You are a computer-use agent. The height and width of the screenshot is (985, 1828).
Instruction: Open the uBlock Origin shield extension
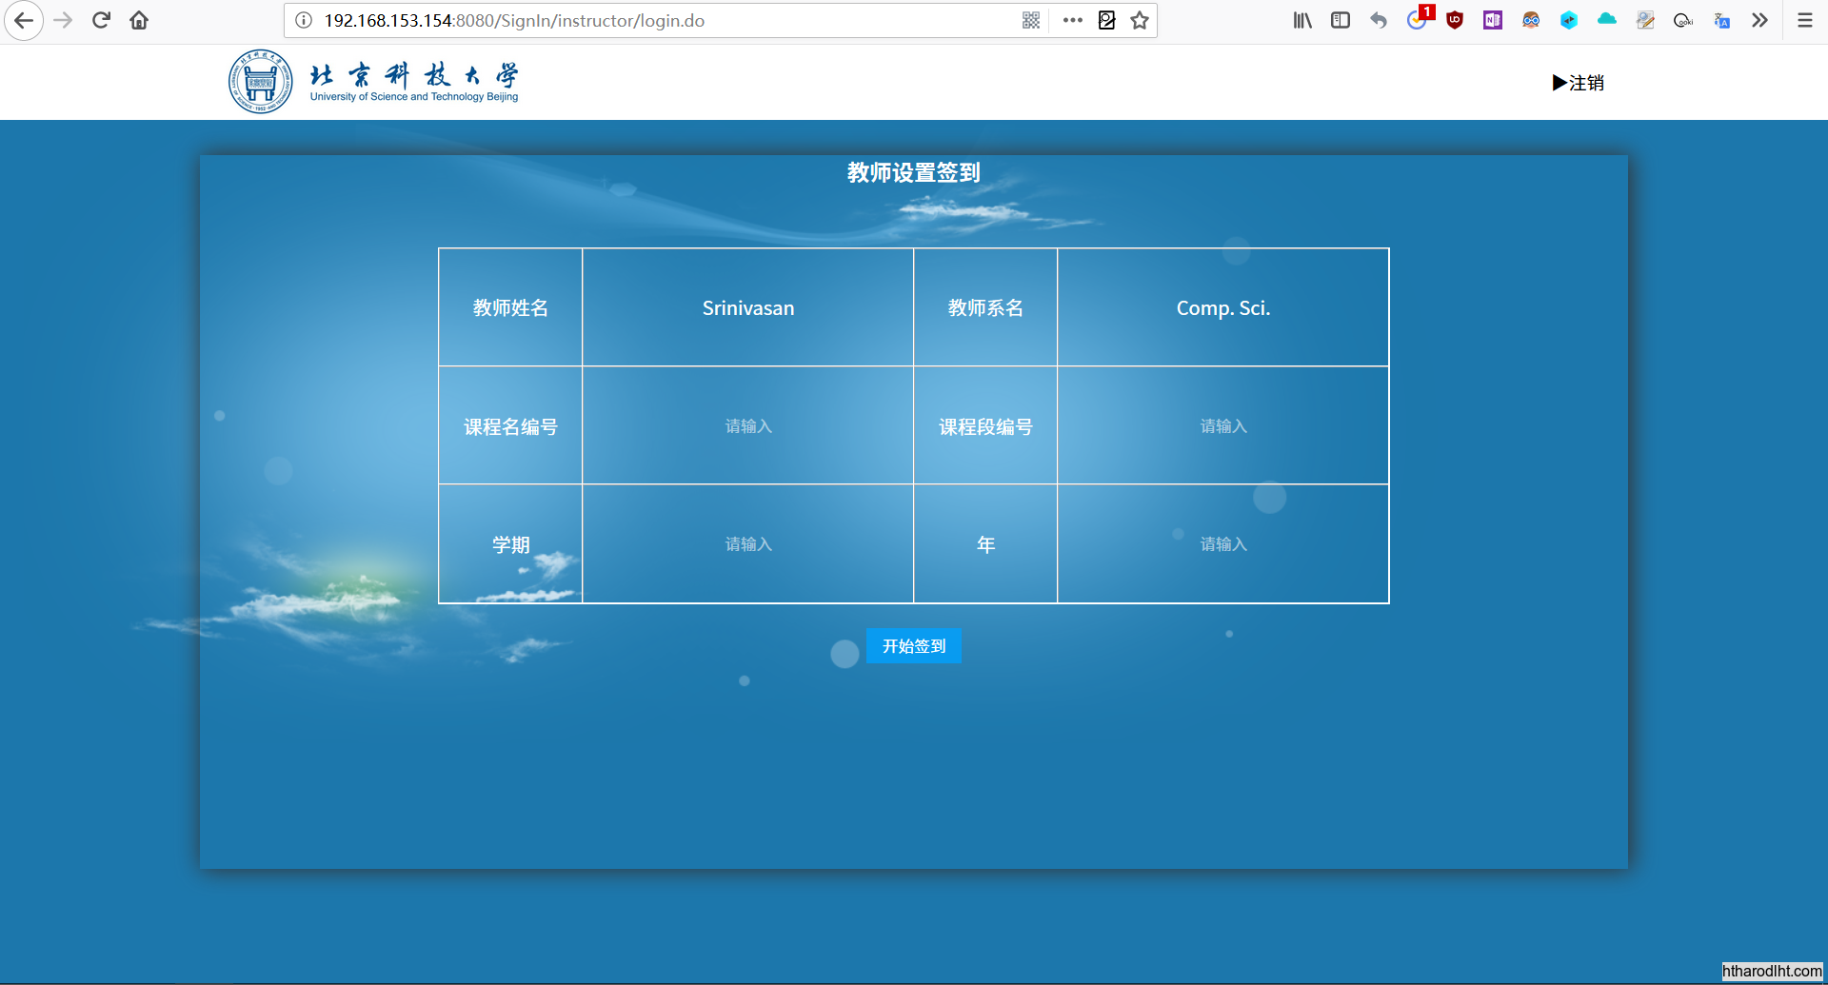(1455, 21)
